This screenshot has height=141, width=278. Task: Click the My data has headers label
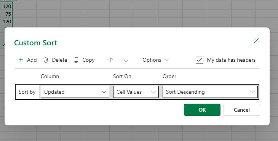click(x=231, y=60)
